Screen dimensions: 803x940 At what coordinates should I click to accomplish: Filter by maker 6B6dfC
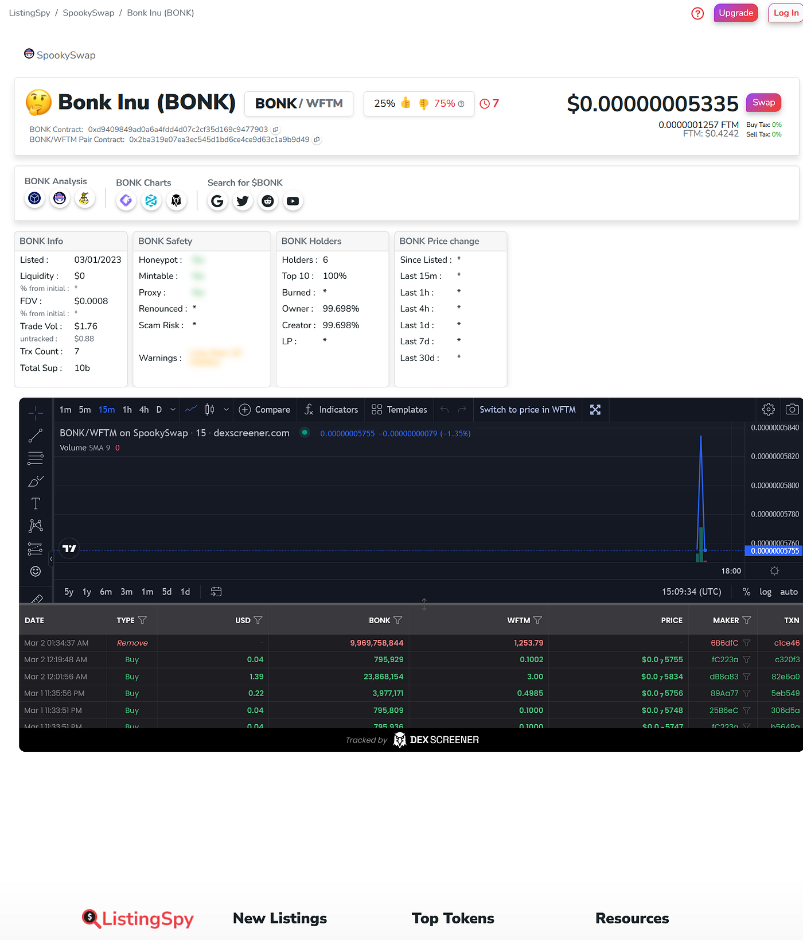[747, 643]
